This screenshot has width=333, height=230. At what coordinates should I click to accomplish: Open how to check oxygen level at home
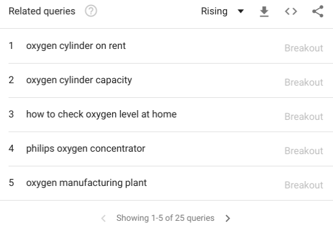click(101, 114)
